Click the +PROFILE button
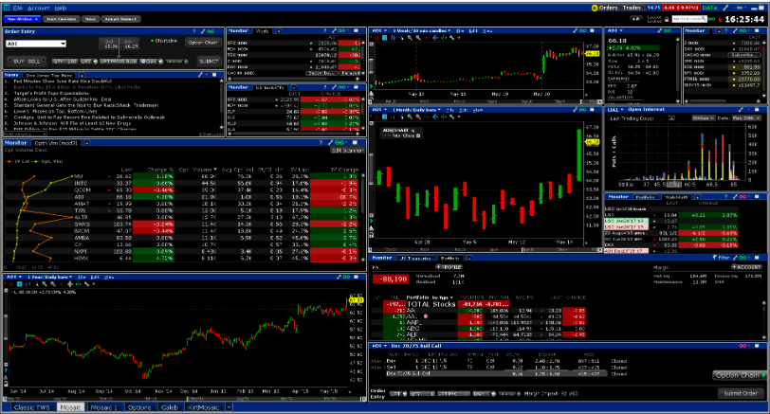This screenshot has width=770, height=414. [449, 267]
